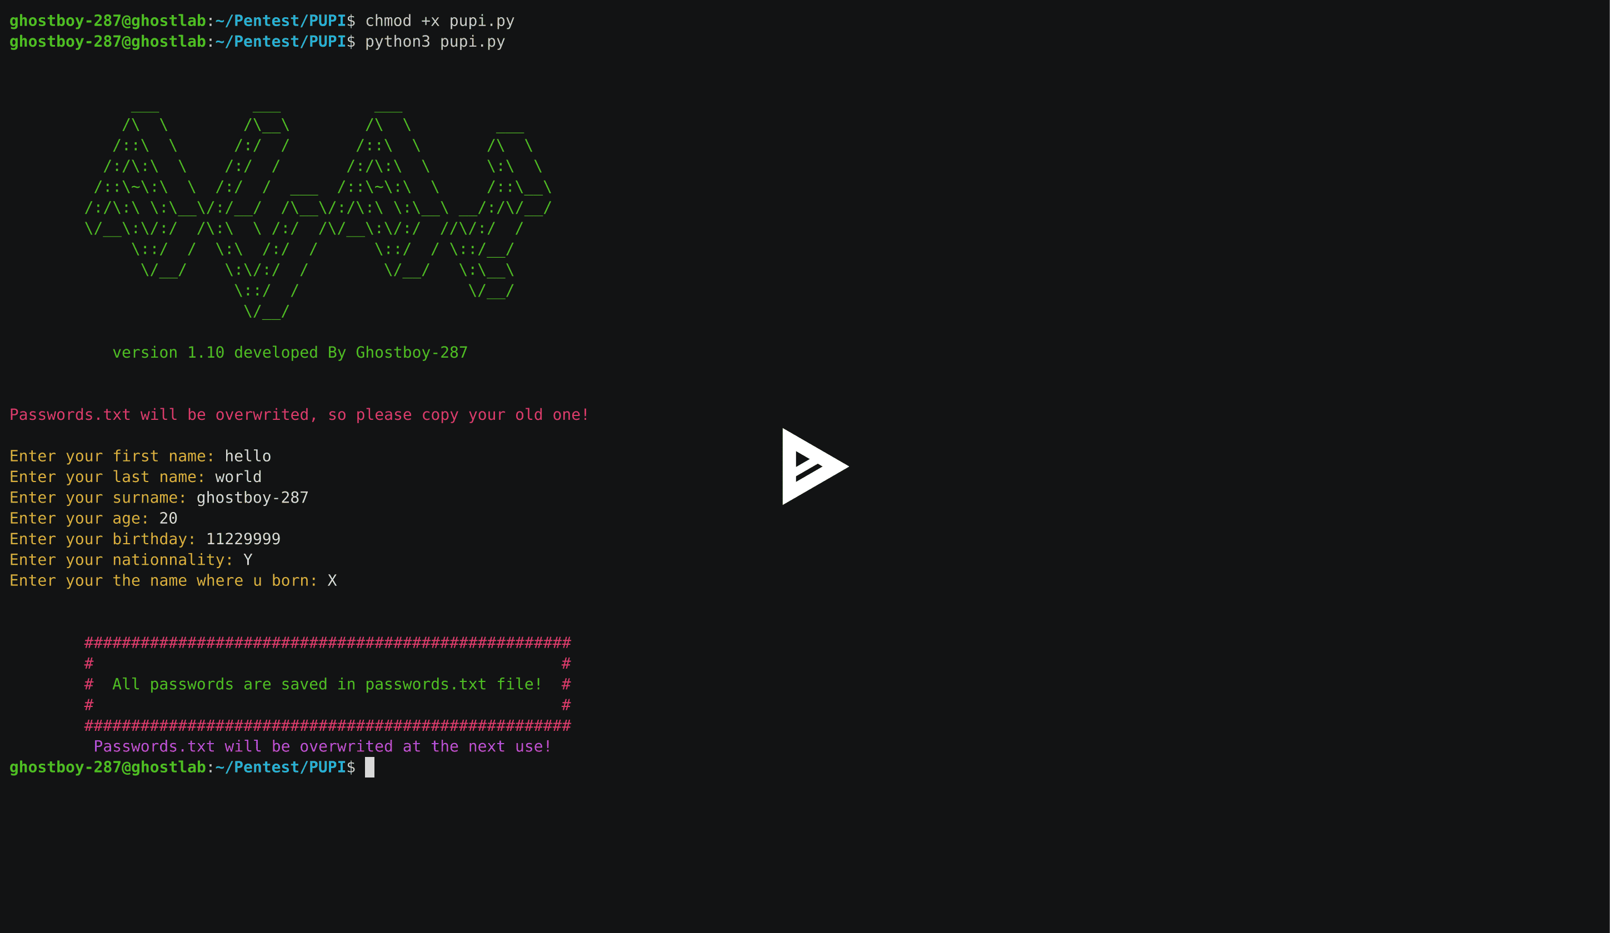This screenshot has width=1610, height=933.
Task: Click the terminal cursor block at last prompt
Action: tap(369, 768)
